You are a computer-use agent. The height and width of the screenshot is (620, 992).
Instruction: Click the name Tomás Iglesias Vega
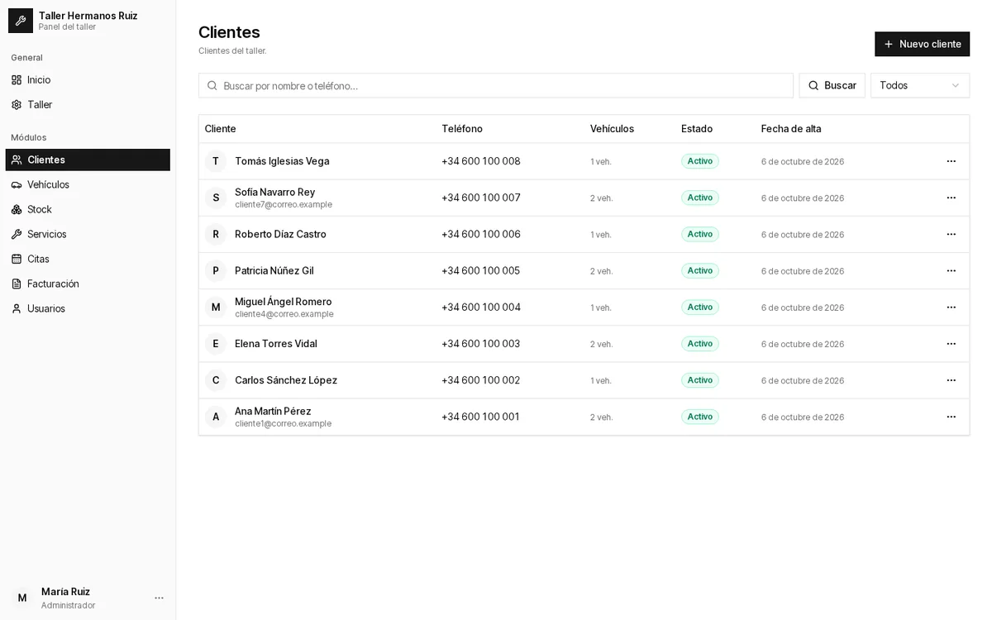point(282,161)
